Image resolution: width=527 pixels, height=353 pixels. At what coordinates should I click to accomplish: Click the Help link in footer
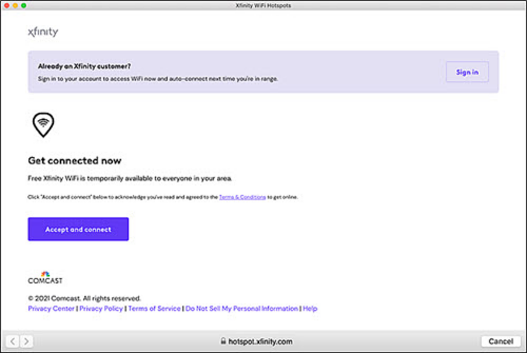(x=310, y=309)
